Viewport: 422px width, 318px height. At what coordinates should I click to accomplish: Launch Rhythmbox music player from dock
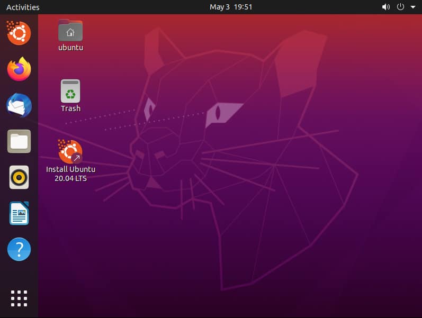(19, 177)
